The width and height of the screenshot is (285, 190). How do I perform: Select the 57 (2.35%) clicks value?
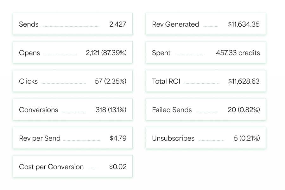111,81
